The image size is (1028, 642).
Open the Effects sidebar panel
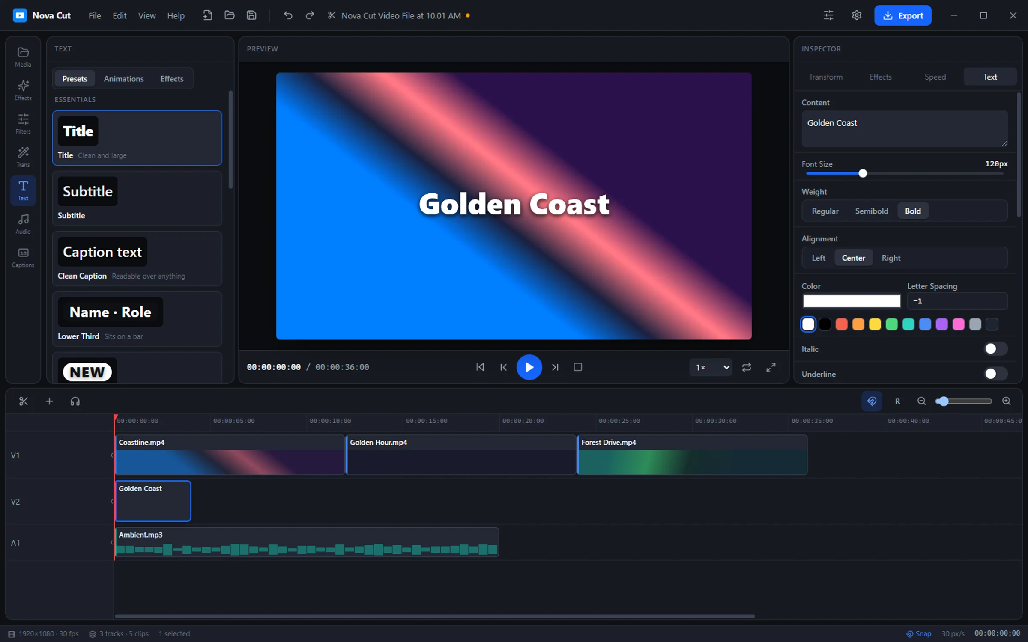click(x=23, y=90)
